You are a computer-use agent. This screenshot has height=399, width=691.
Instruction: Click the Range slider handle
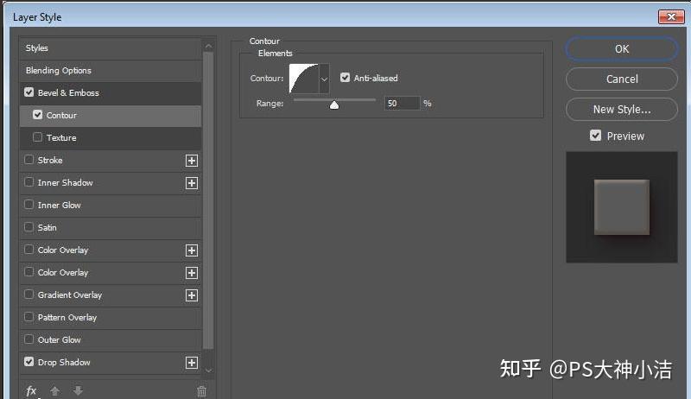click(334, 104)
